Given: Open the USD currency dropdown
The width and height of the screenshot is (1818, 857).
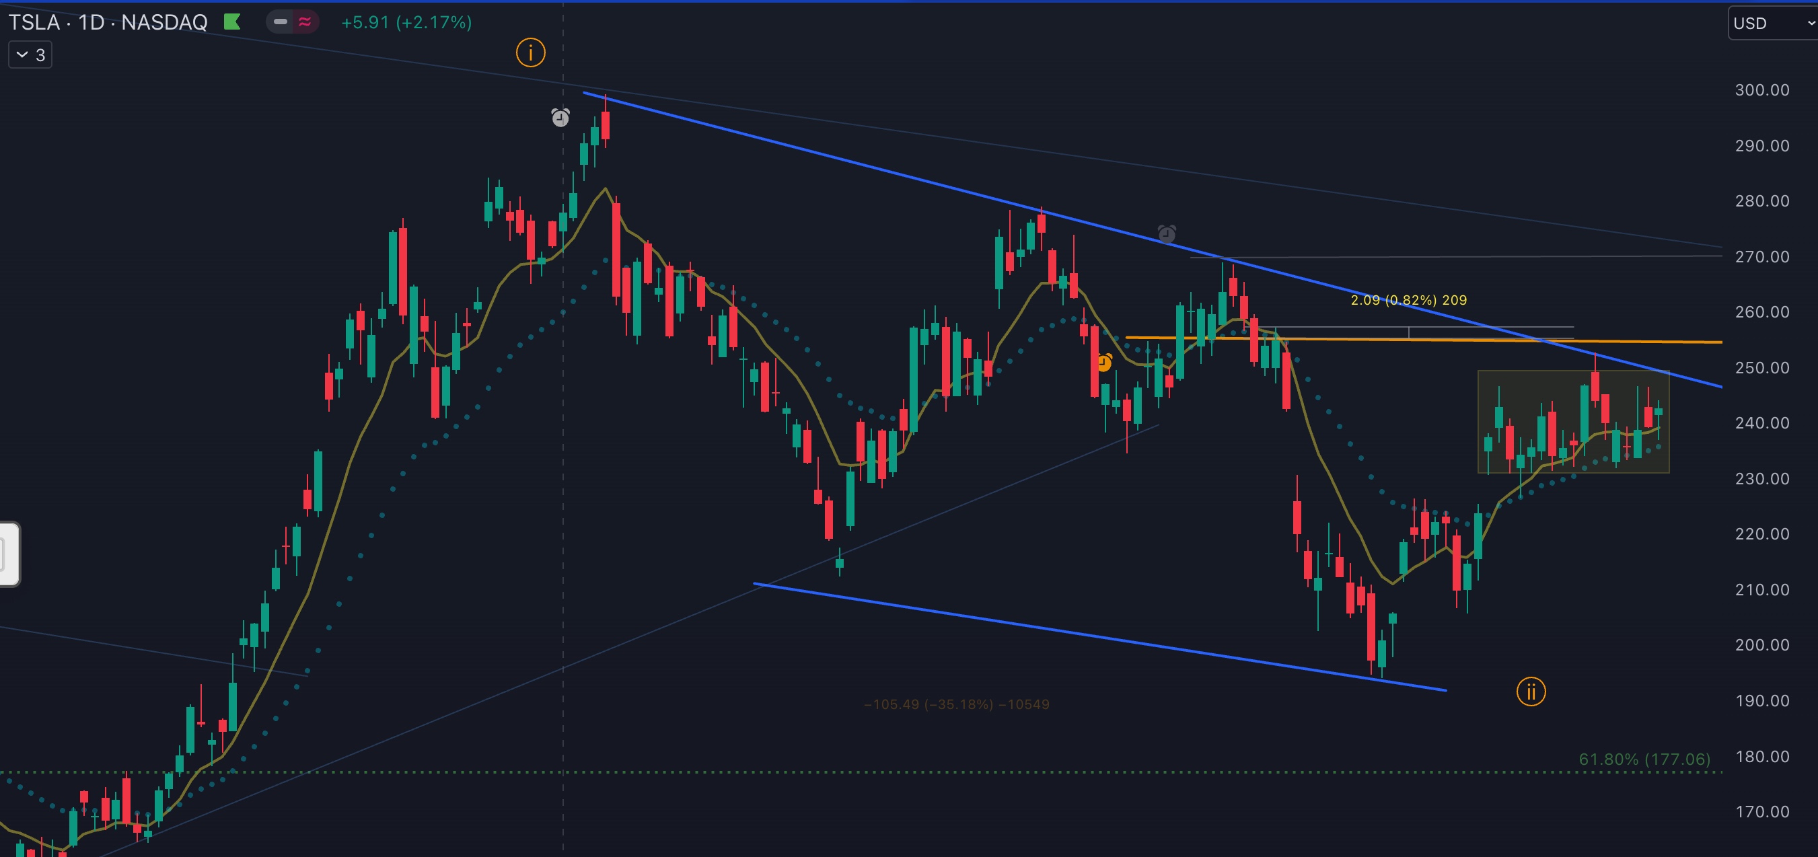Looking at the screenshot, I should tap(1772, 24).
